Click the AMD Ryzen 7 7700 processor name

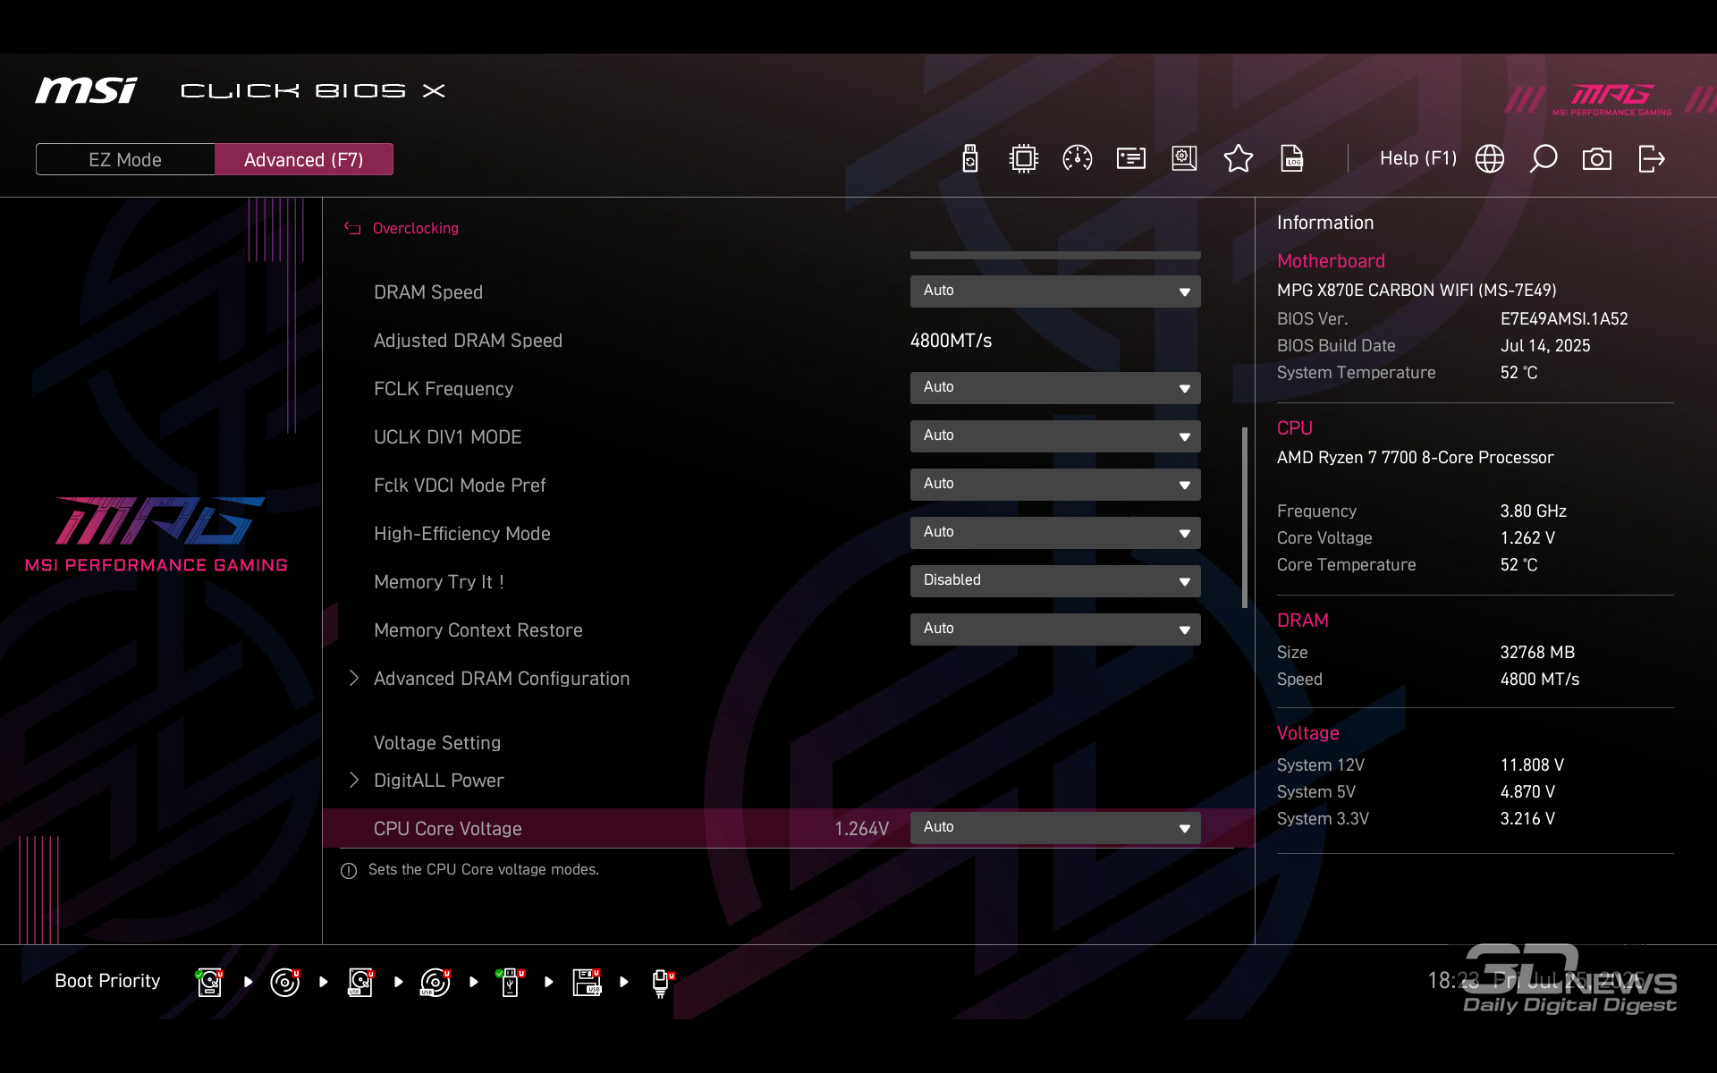pyautogui.click(x=1415, y=458)
